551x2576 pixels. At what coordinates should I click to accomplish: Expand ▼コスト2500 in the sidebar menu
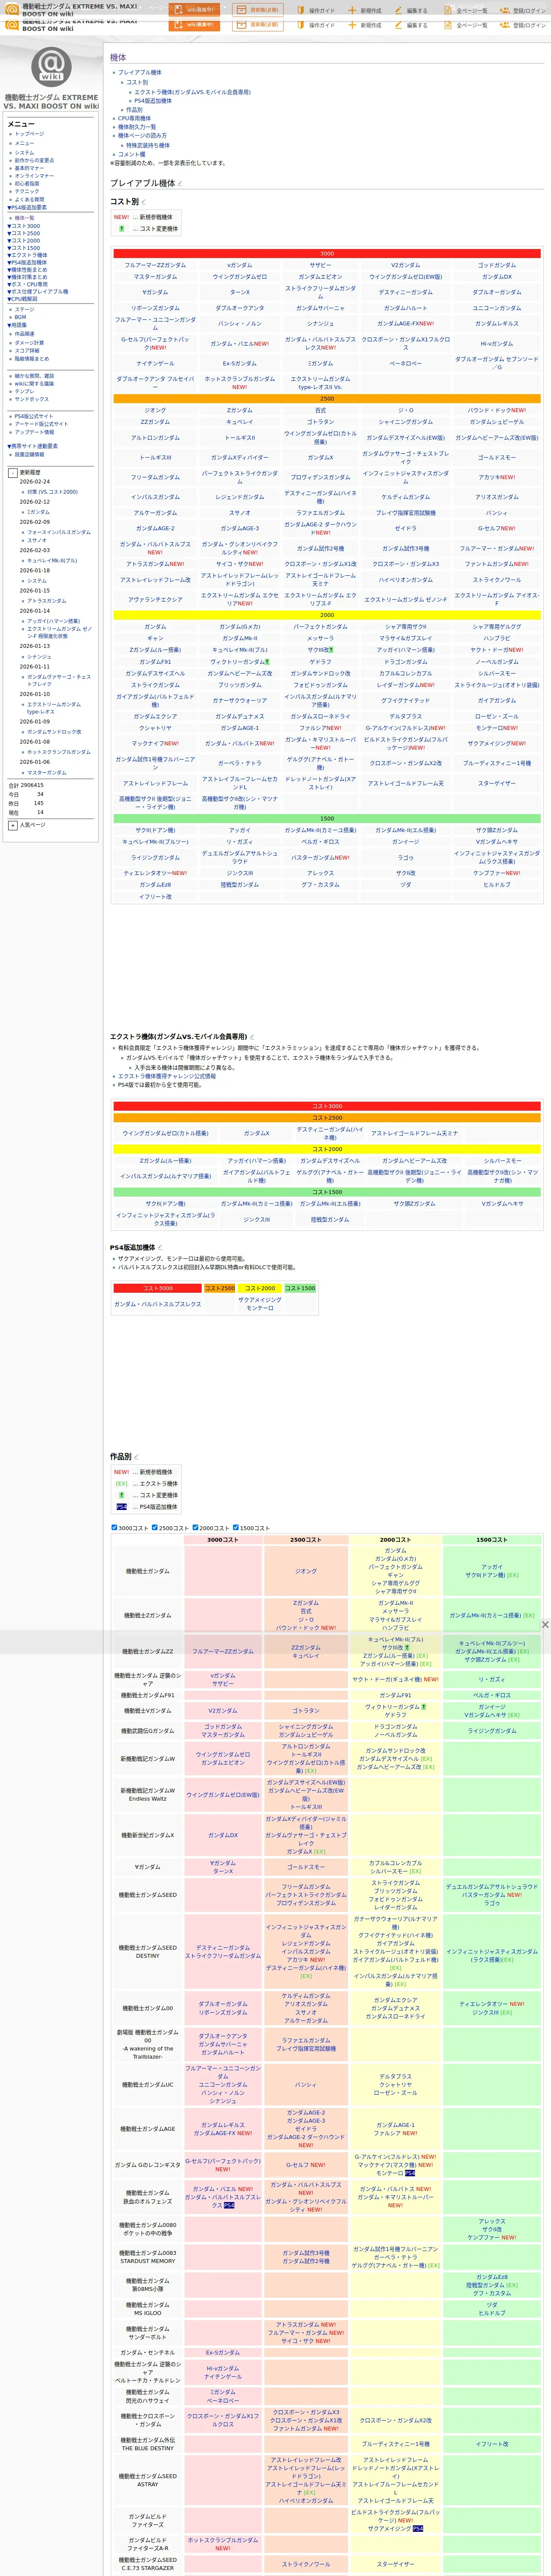click(x=24, y=233)
